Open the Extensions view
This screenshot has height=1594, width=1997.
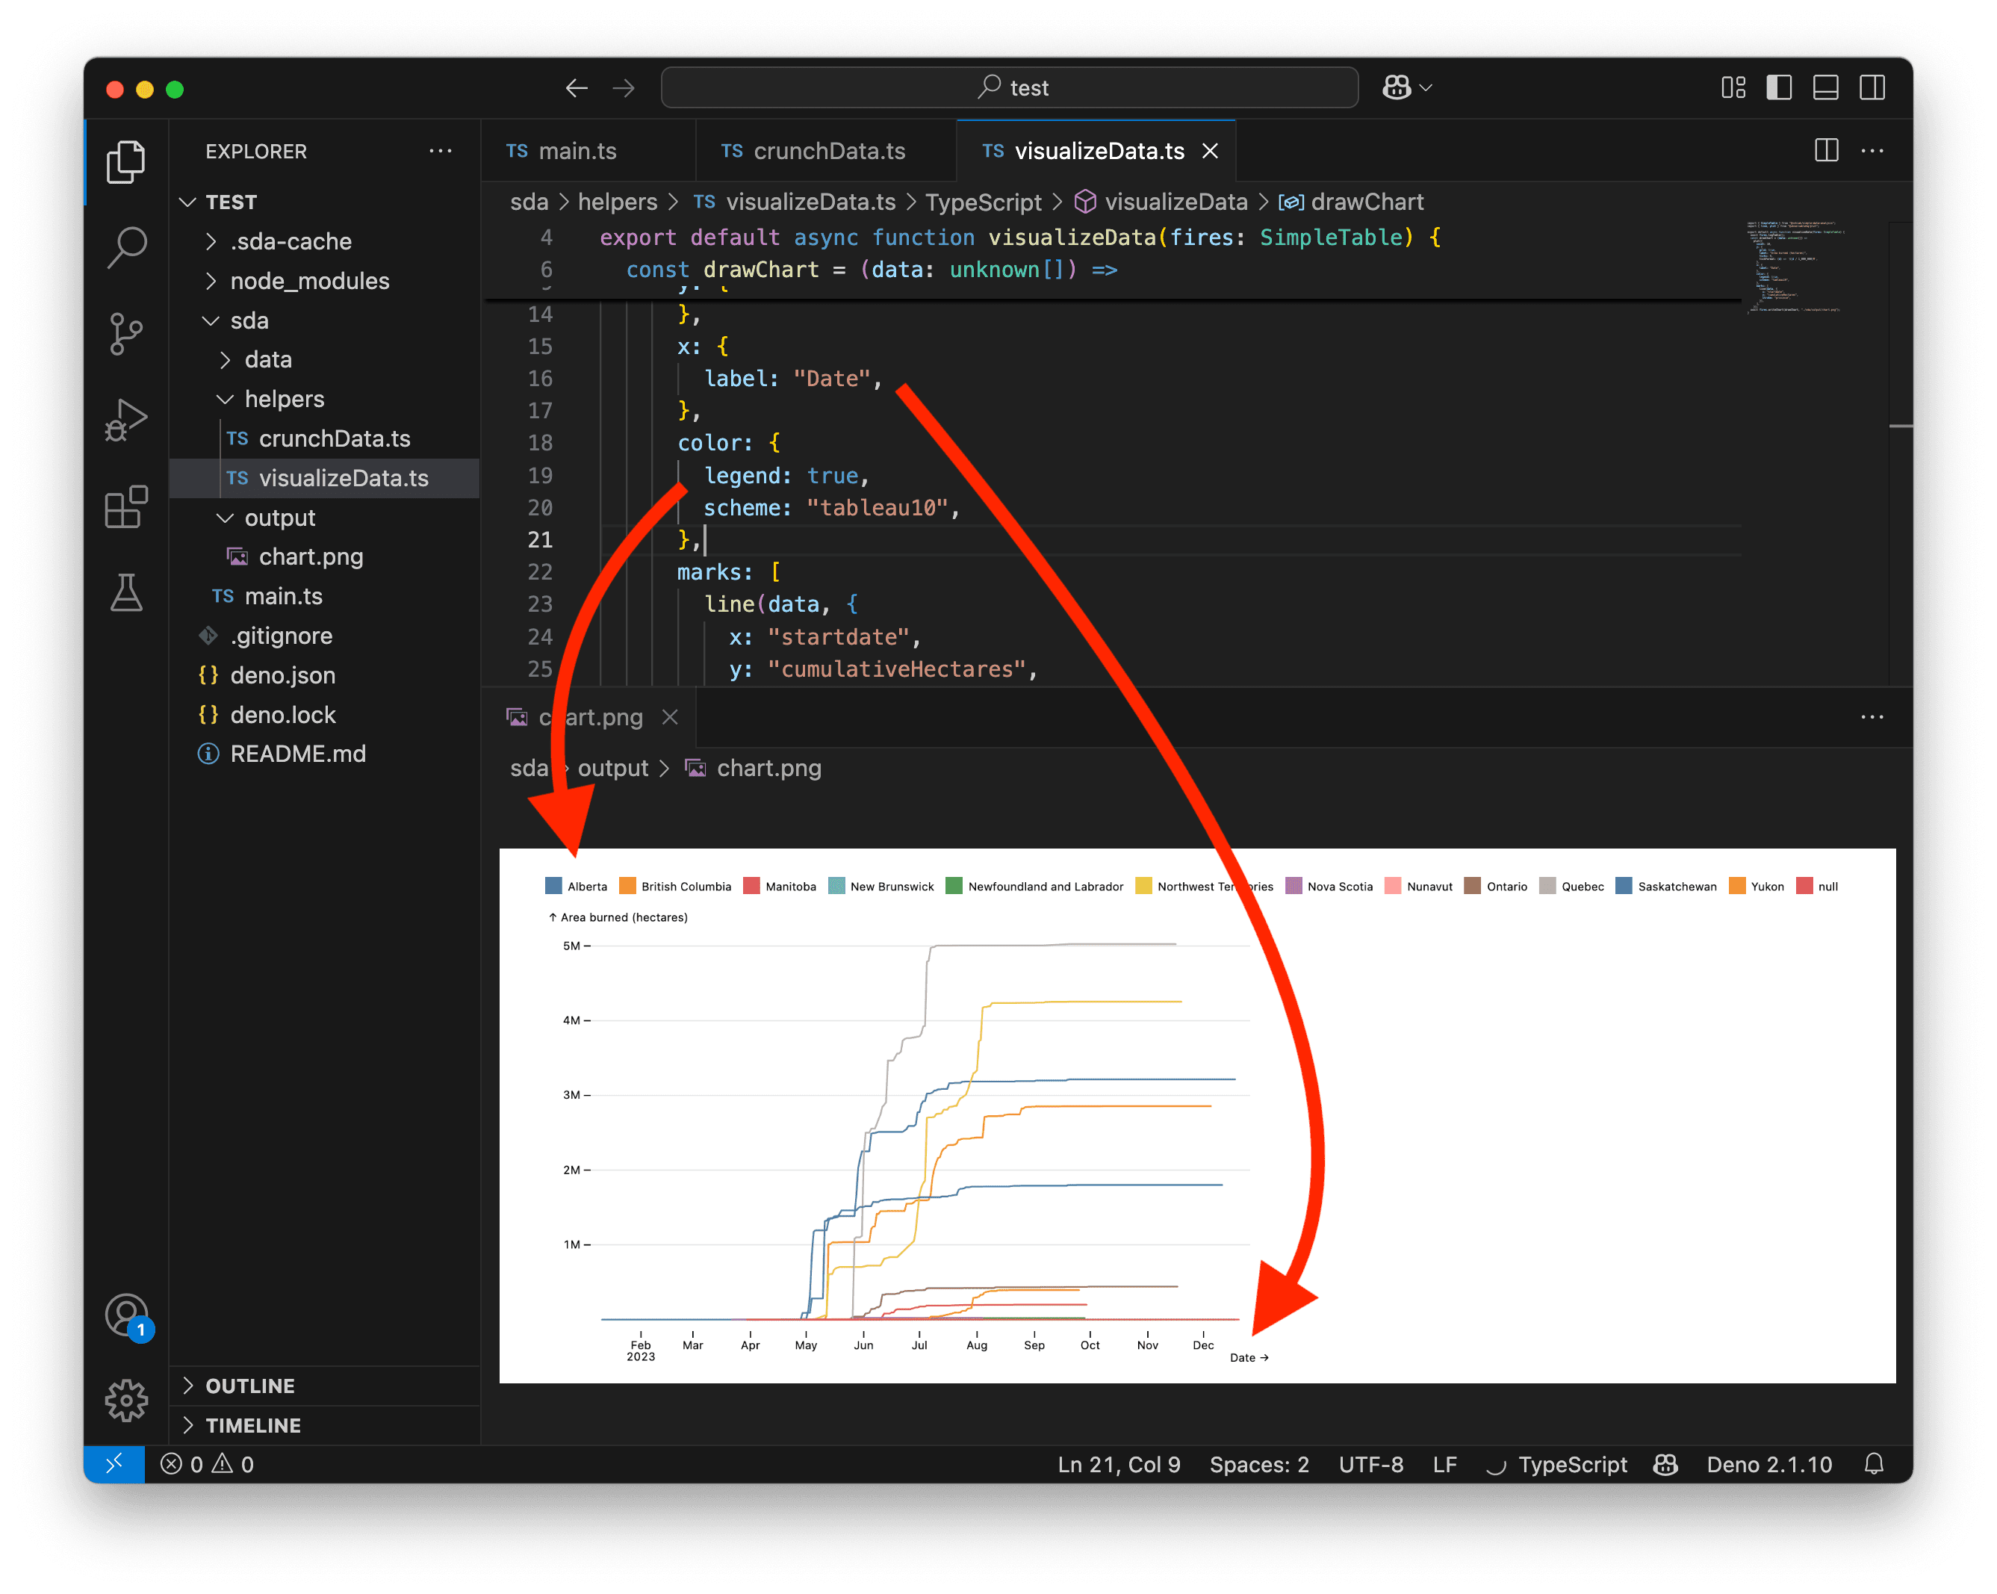tap(127, 506)
